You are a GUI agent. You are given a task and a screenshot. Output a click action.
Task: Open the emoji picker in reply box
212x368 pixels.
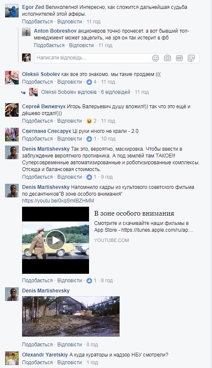(156, 58)
